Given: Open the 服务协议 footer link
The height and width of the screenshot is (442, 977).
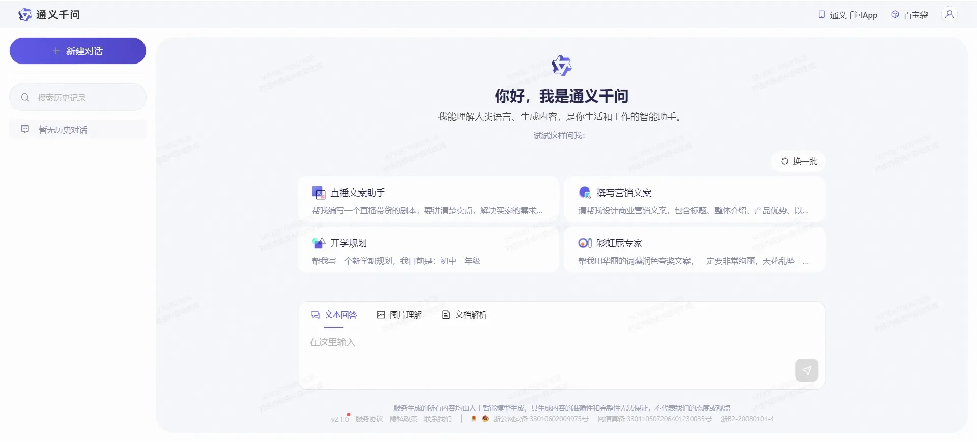Looking at the screenshot, I should pyautogui.click(x=369, y=419).
